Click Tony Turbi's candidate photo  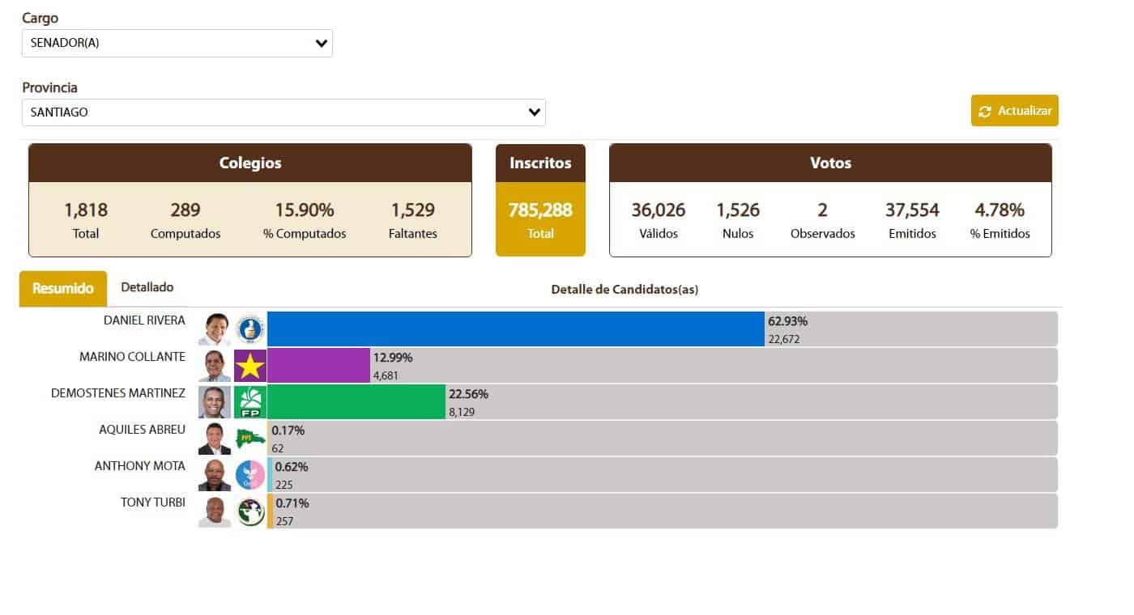215,511
